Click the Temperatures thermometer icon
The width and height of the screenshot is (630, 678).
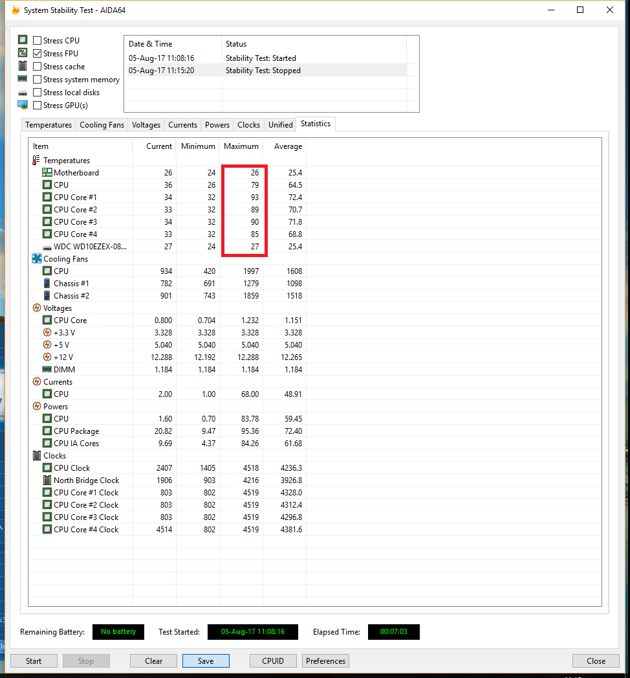[36, 161]
